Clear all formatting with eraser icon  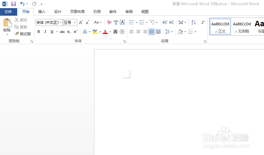[x=109, y=22]
